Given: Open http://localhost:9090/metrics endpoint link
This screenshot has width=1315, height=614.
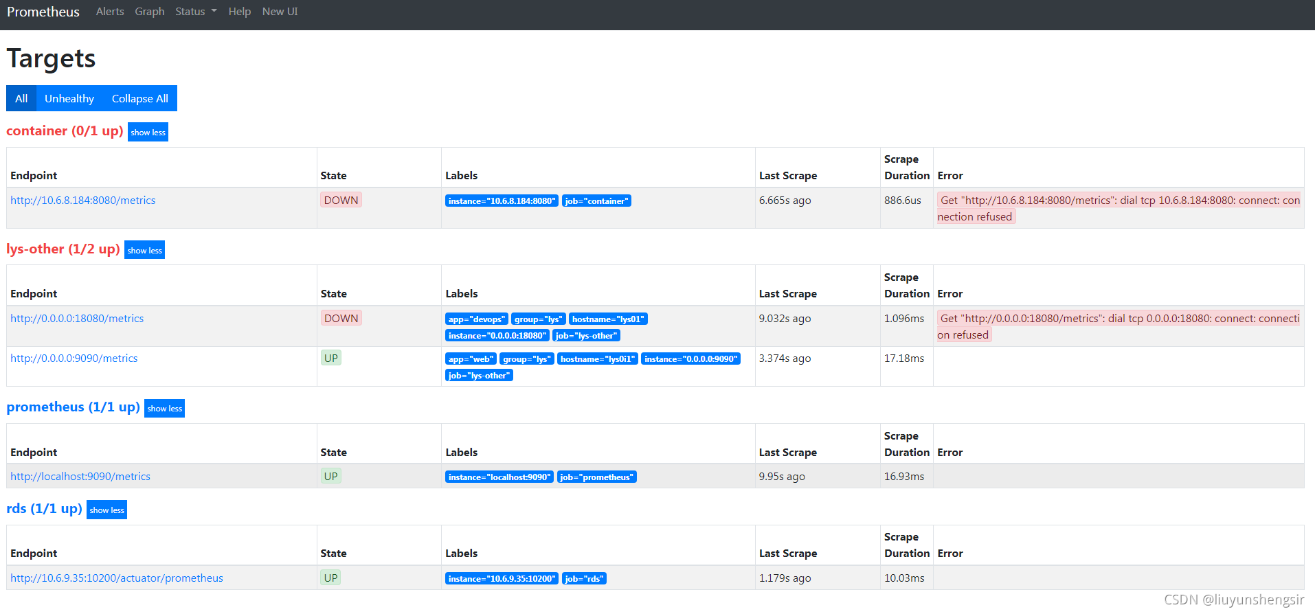Looking at the screenshot, I should click(x=80, y=477).
